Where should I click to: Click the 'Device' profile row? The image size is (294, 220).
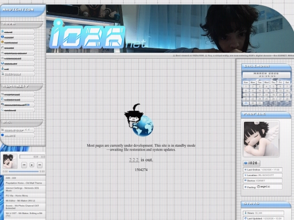[x=262, y=180]
